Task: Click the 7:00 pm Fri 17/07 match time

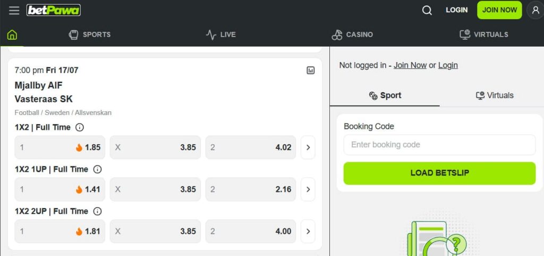Action: [x=47, y=70]
